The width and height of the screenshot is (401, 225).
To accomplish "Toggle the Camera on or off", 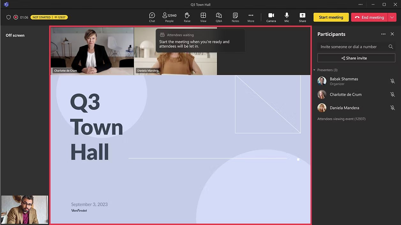I will [271, 17].
